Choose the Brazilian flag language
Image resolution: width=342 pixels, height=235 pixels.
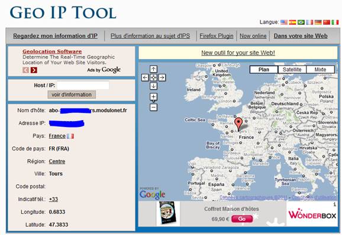tap(301, 22)
